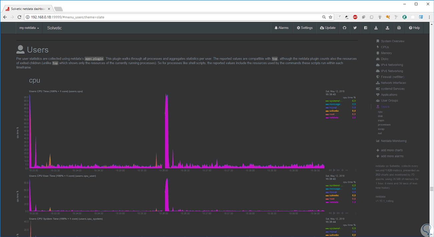Select the disk submenu item under Users
The width and height of the screenshot is (434, 237).
(380, 116)
